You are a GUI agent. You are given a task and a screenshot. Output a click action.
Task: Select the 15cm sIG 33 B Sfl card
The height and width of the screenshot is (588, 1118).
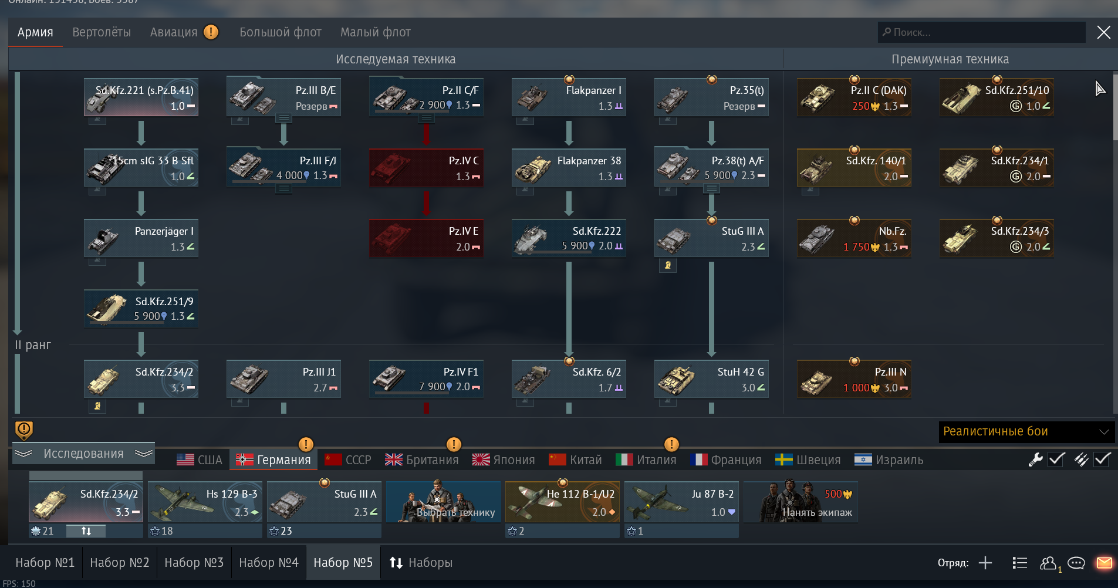(x=141, y=168)
